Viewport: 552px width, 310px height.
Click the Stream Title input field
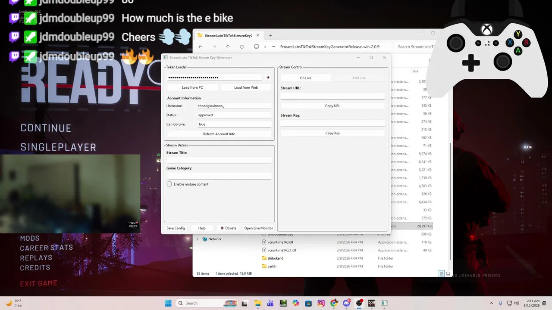pyautogui.click(x=219, y=160)
